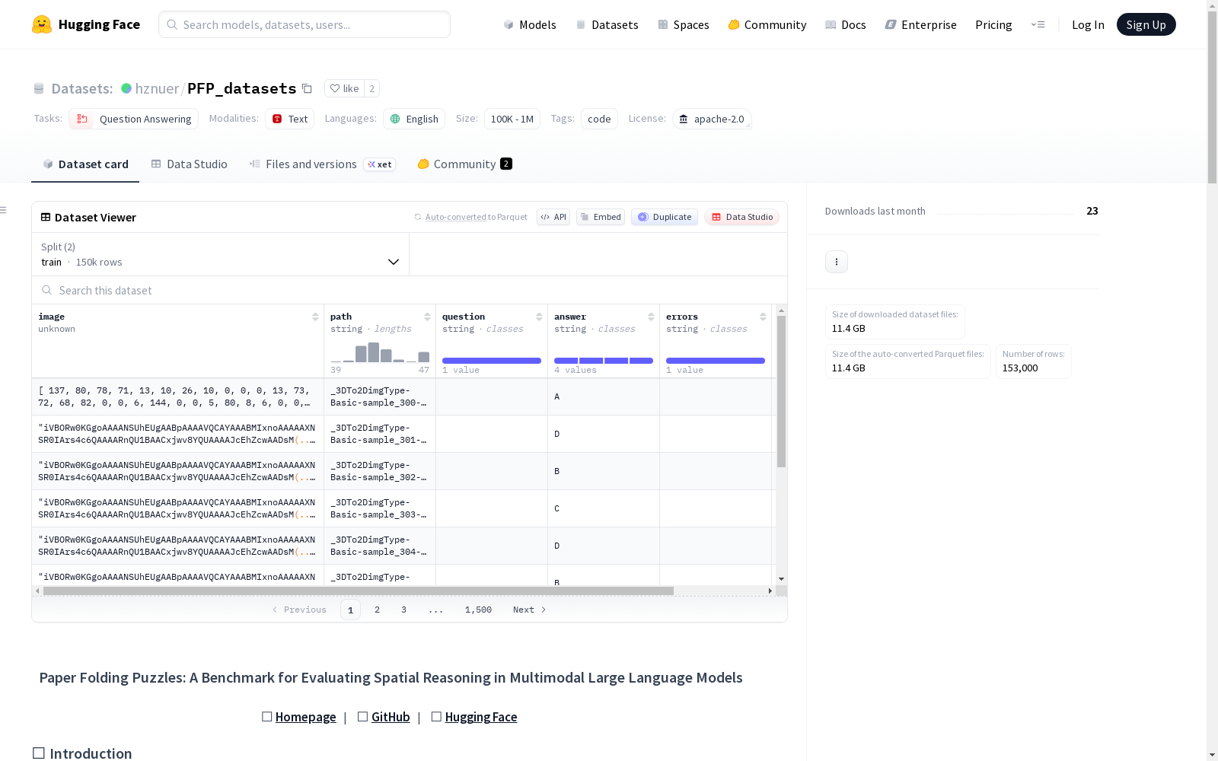Click the code tag
This screenshot has width=1218, height=761.
(x=599, y=119)
